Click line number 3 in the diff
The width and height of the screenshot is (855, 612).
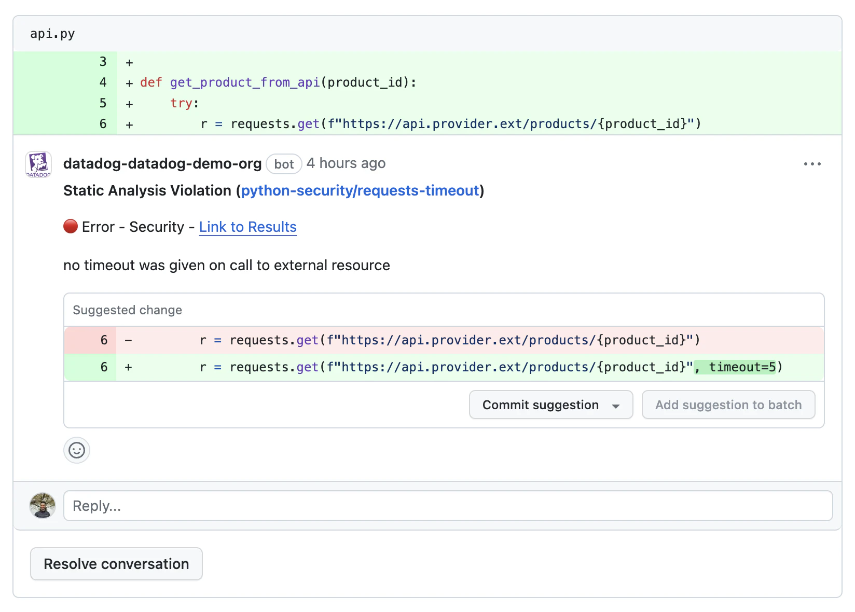click(103, 62)
